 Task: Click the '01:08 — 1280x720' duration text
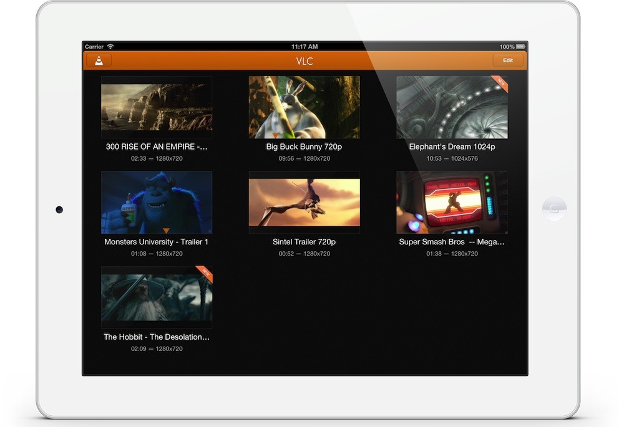tap(157, 254)
